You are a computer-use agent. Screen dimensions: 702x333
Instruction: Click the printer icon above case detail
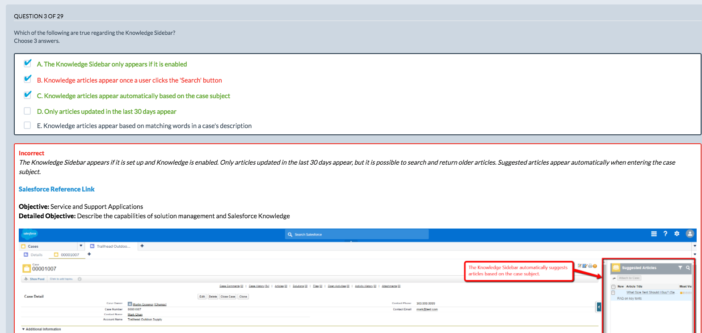pos(590,266)
